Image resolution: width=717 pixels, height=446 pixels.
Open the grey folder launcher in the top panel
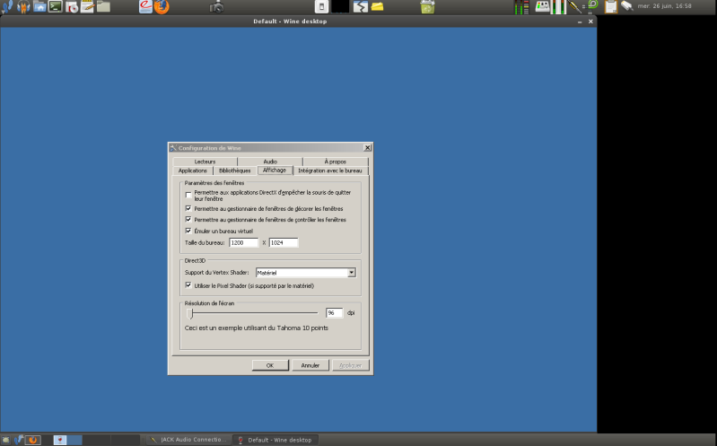click(x=103, y=6)
